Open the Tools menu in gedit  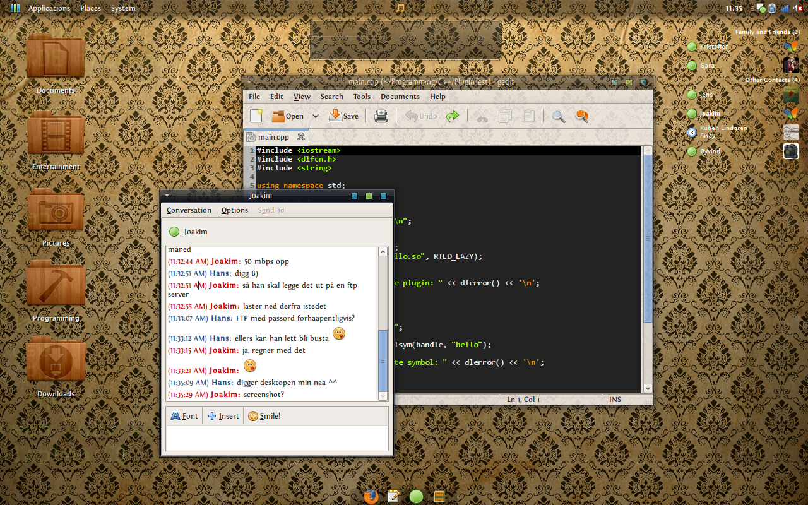[x=362, y=97]
